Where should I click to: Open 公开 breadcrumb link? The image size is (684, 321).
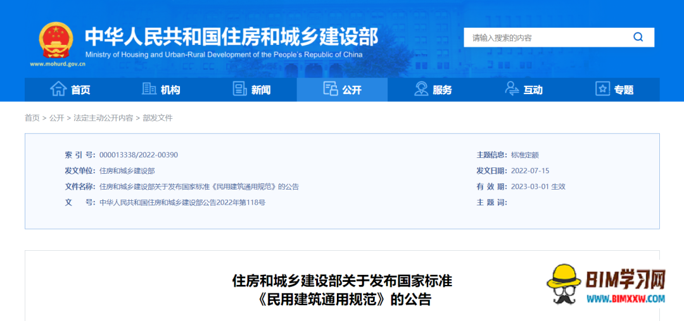[56, 118]
